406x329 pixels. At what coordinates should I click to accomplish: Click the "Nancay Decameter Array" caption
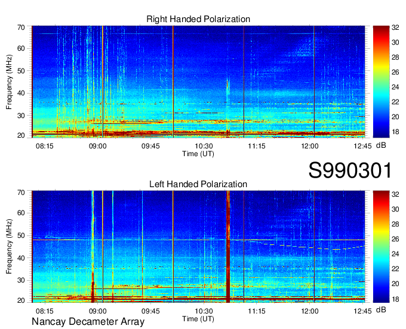(88, 321)
